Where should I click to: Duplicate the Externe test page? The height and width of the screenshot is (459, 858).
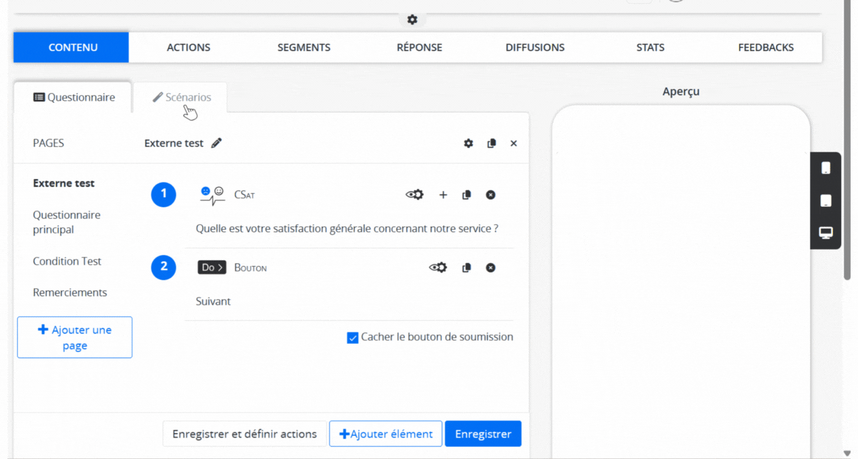(x=492, y=143)
